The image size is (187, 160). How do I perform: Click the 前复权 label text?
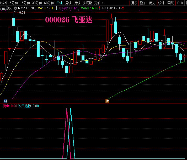coord(7,8)
